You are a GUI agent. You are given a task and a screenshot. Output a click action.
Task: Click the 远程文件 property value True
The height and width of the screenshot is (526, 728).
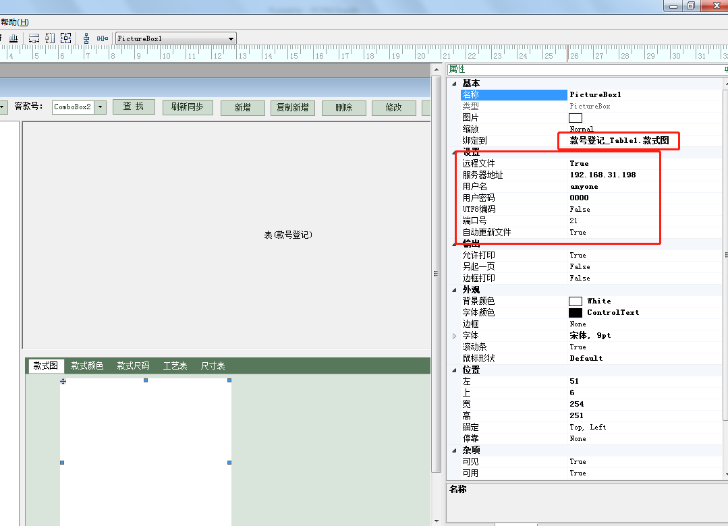(579, 163)
